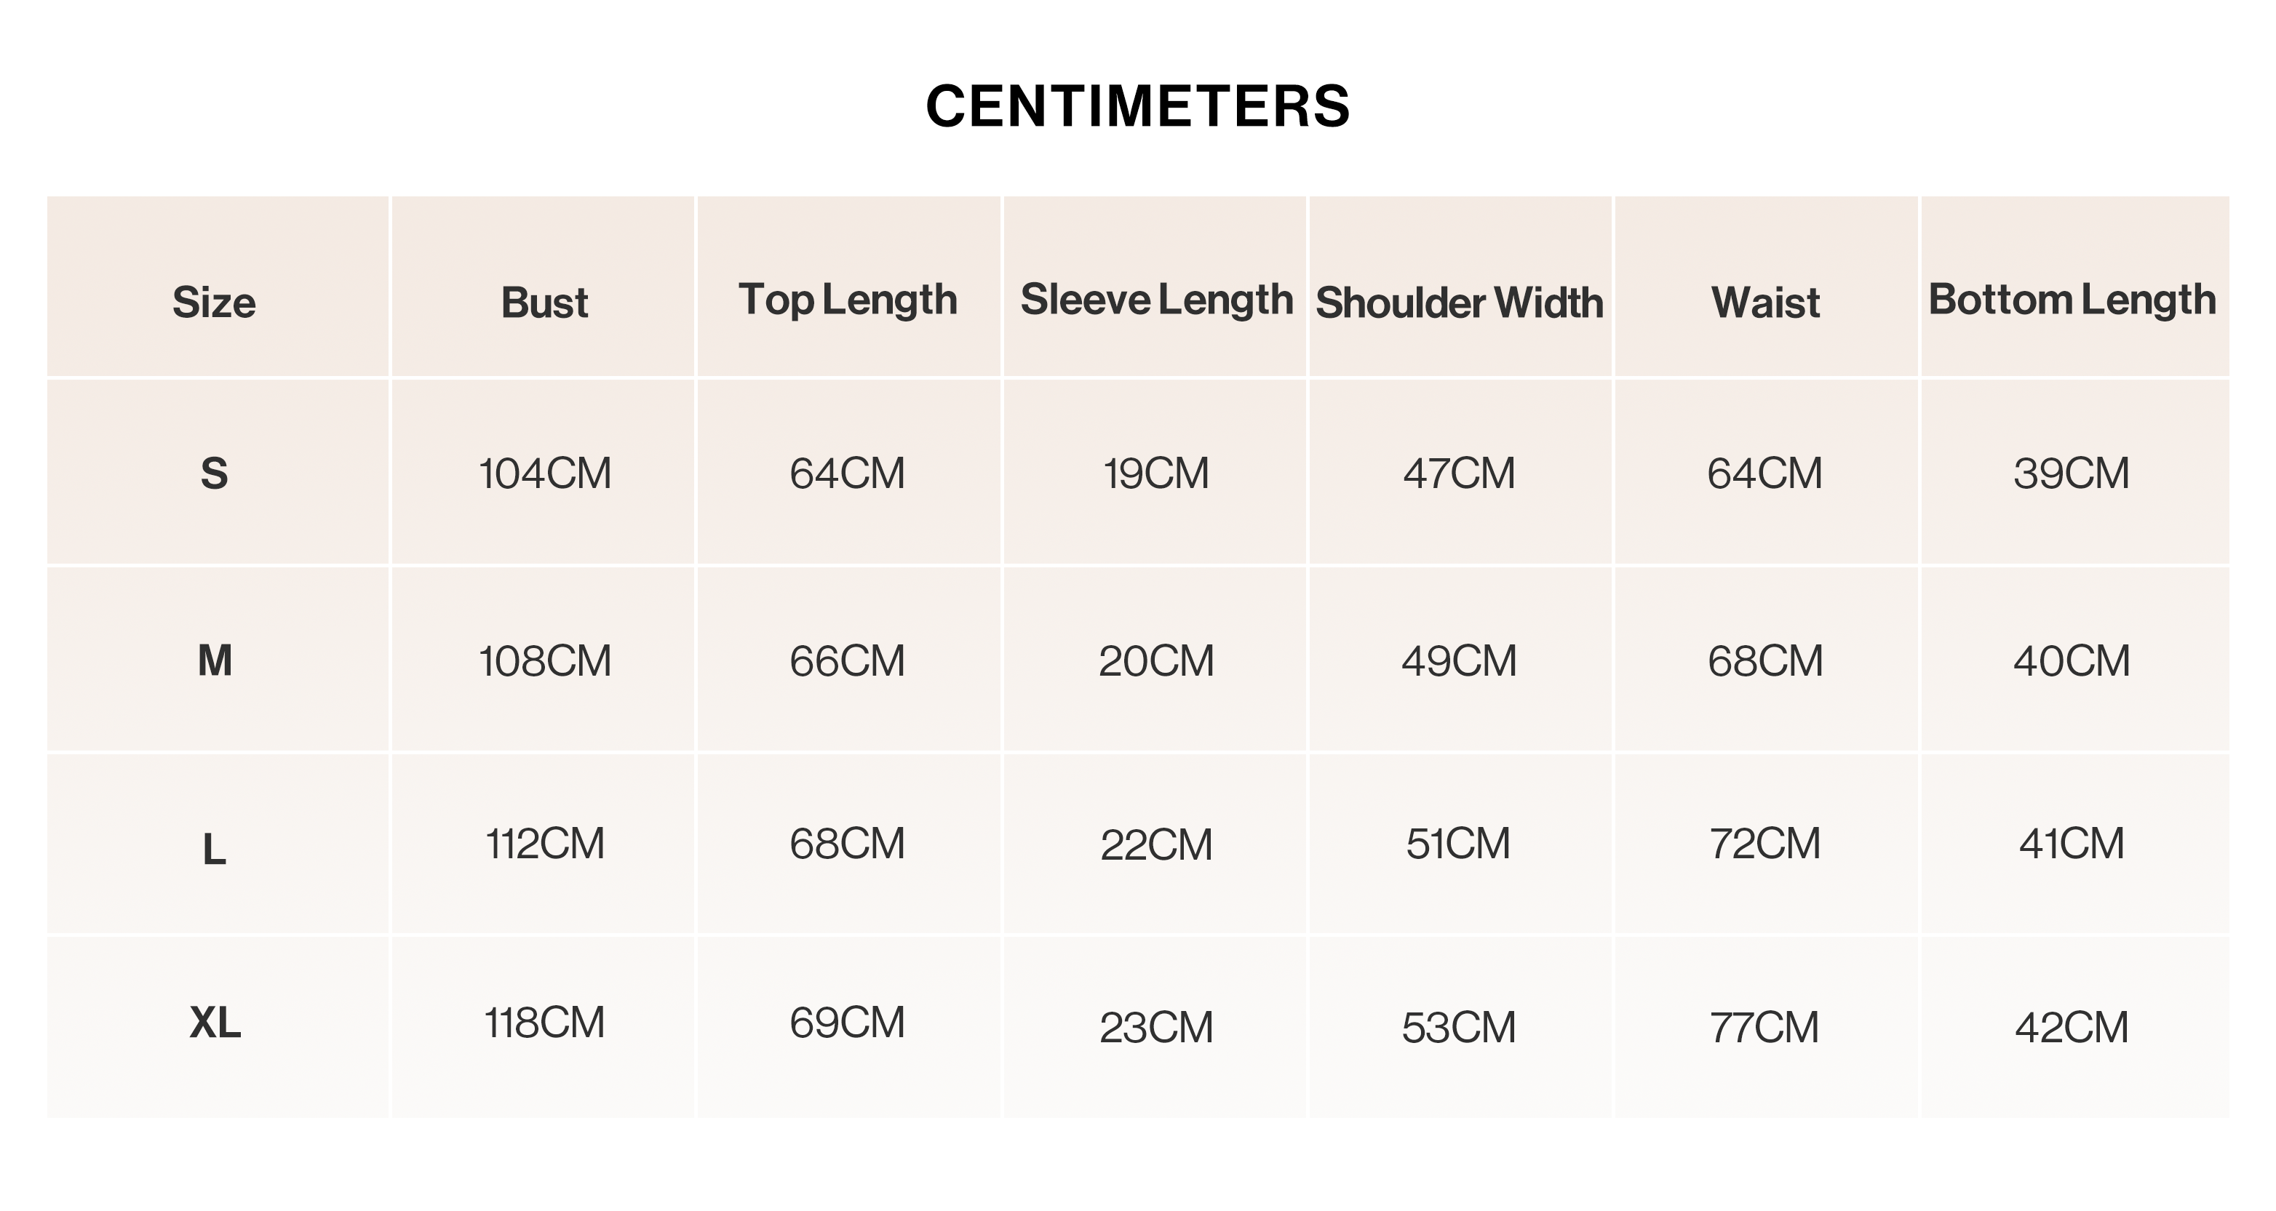Click the Bust column header

point(544,303)
